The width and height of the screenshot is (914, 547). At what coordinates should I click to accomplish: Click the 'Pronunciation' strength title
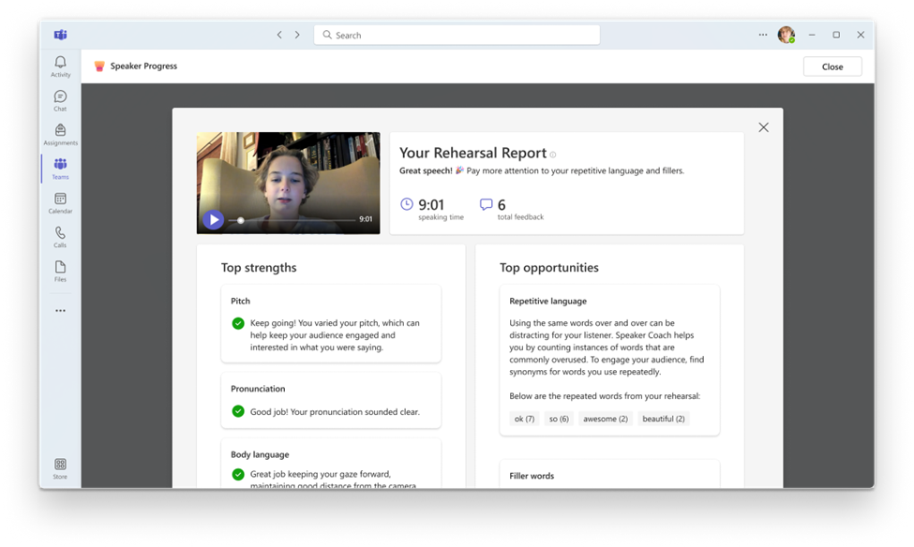(x=258, y=389)
